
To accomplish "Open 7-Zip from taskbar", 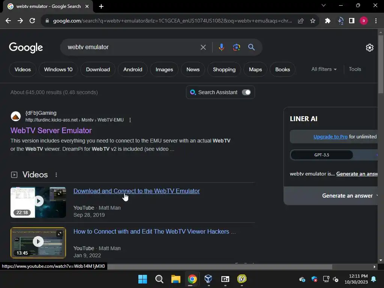I will click(225, 279).
